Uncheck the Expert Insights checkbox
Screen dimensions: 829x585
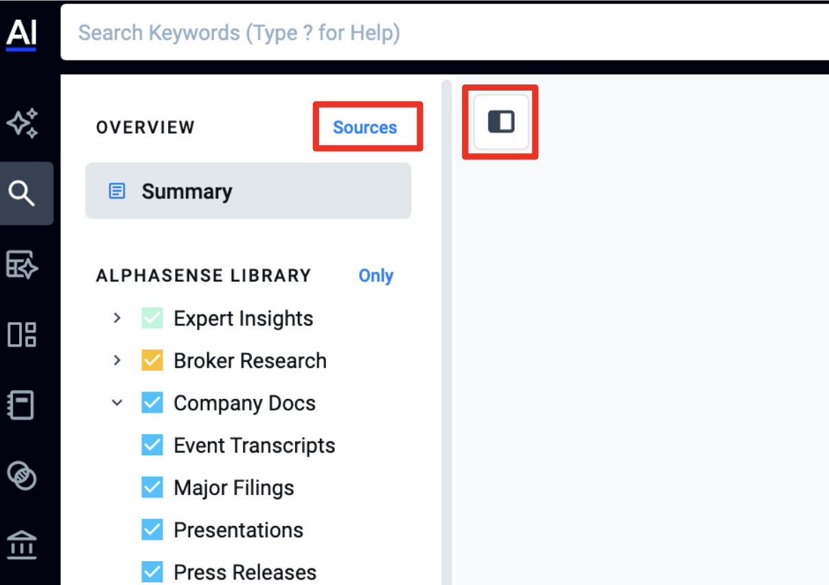click(152, 319)
